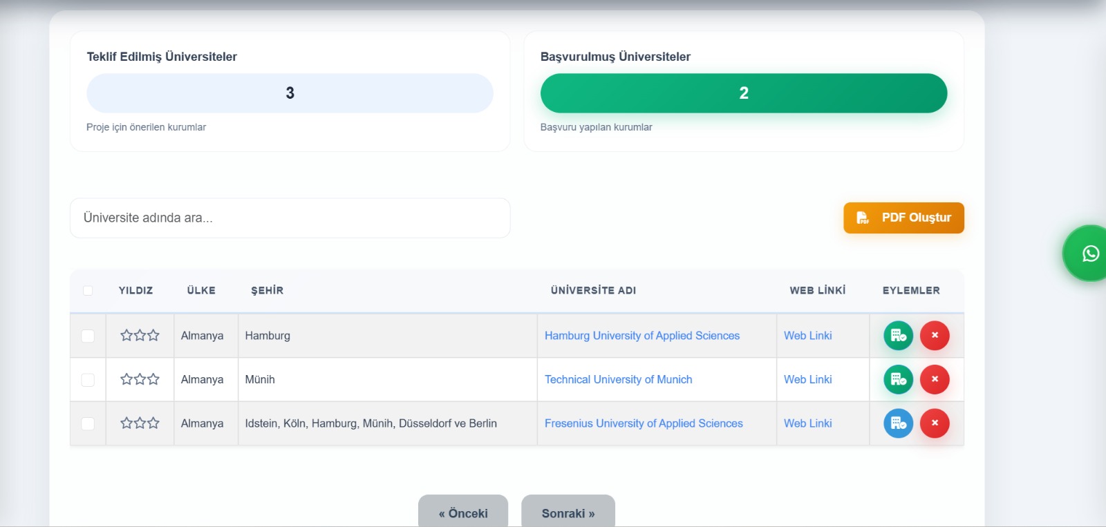Check the Hamburg row checkbox
This screenshot has height=527, width=1106.
(88, 336)
